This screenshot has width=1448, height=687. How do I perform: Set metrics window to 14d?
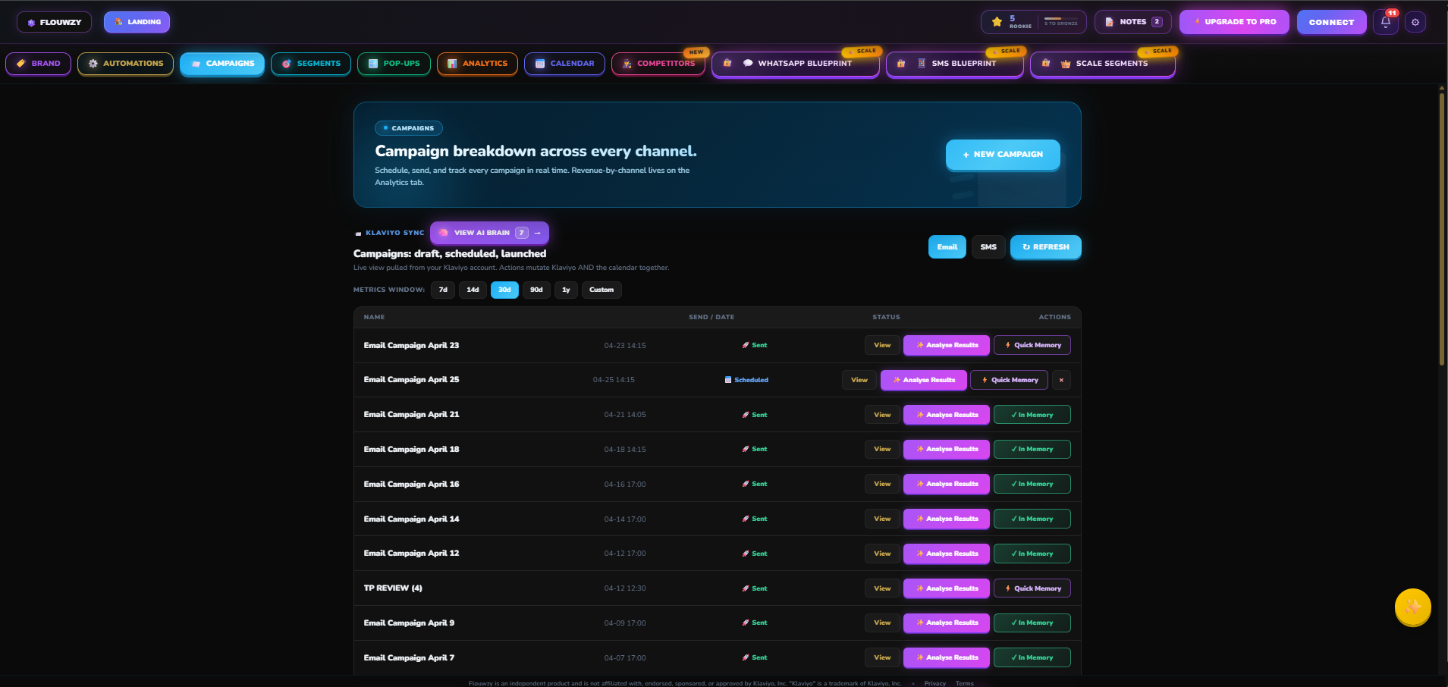[473, 290]
